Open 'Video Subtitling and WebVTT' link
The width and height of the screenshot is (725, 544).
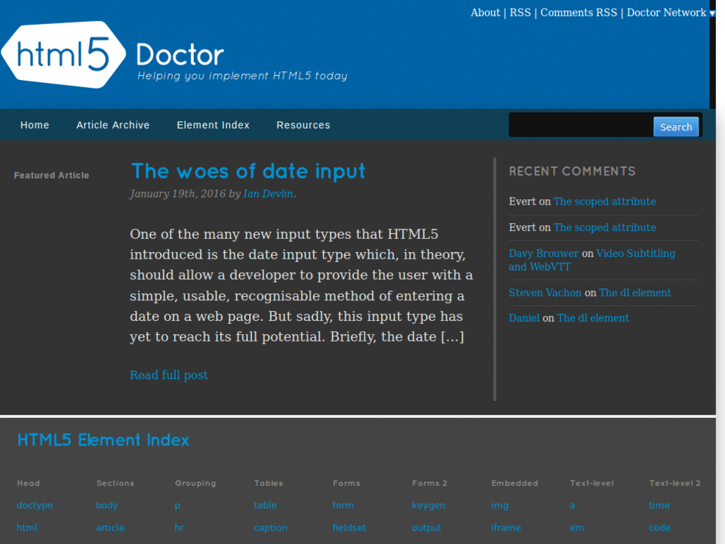[592, 260]
